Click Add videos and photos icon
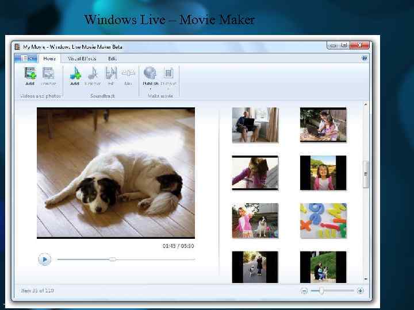Viewport: 414px width, 310px height. click(30, 73)
